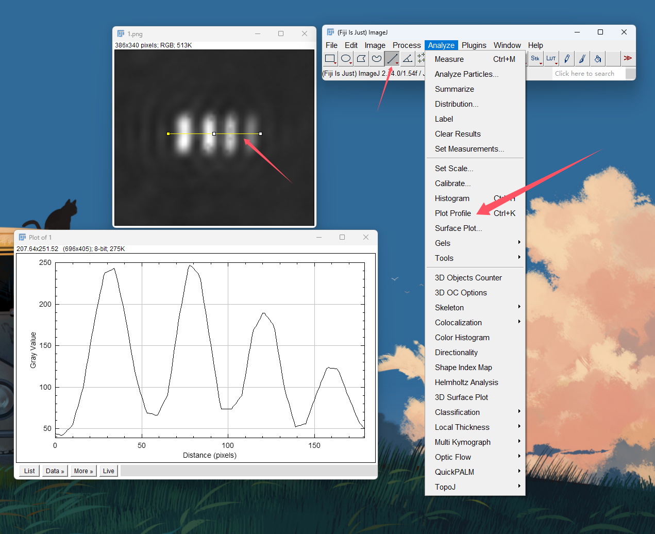The width and height of the screenshot is (655, 534).
Task: Click the 'Click here to search' field
Action: 589,74
